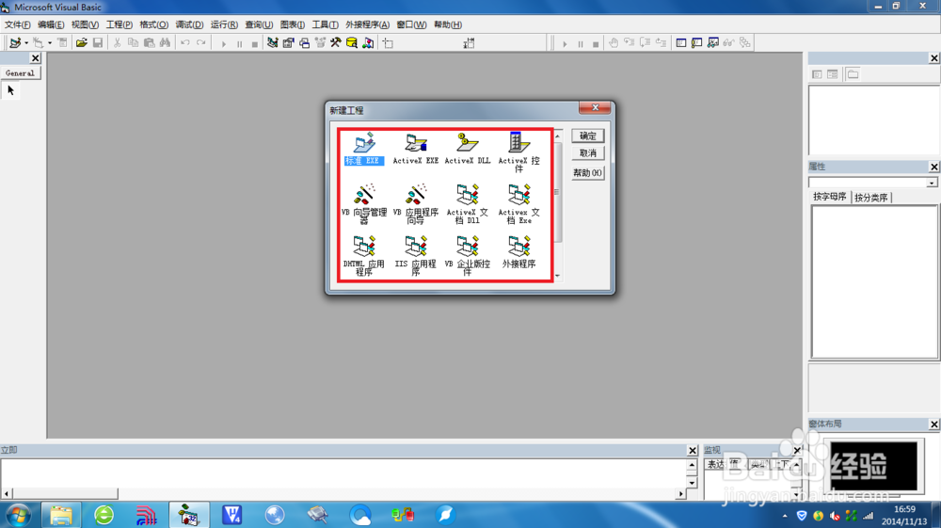Select the 外接程序 project type
Viewport: 941px width, 528px height.
click(x=518, y=252)
